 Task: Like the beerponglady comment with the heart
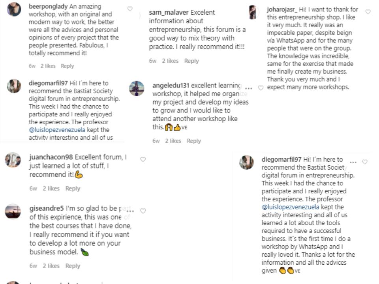[130, 9]
